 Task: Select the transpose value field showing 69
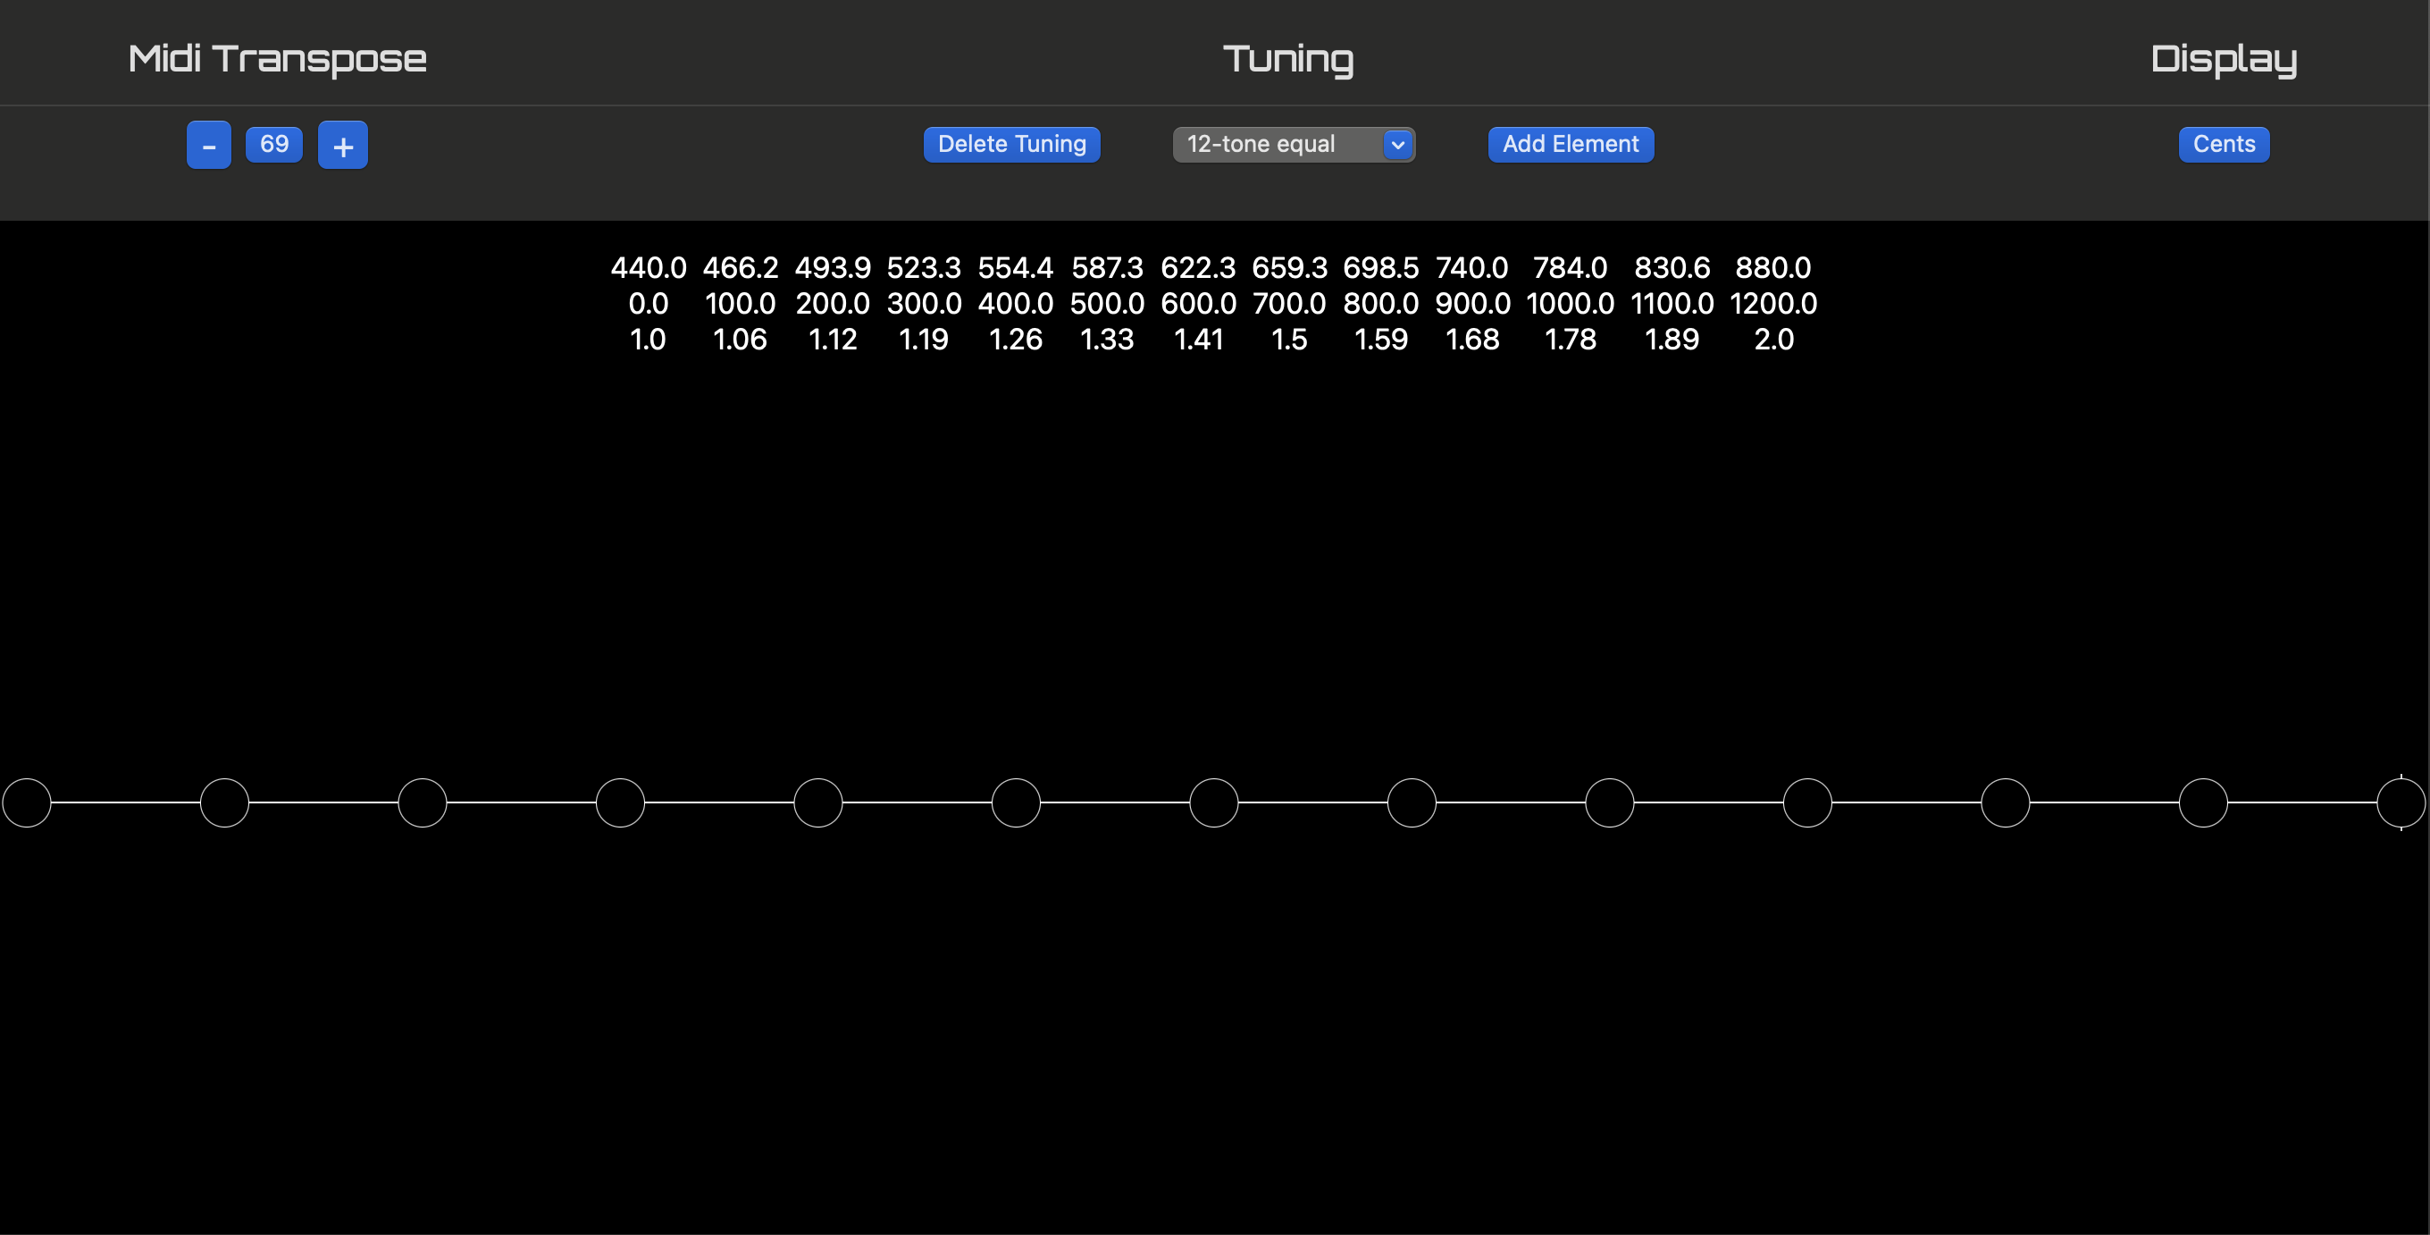tap(274, 145)
